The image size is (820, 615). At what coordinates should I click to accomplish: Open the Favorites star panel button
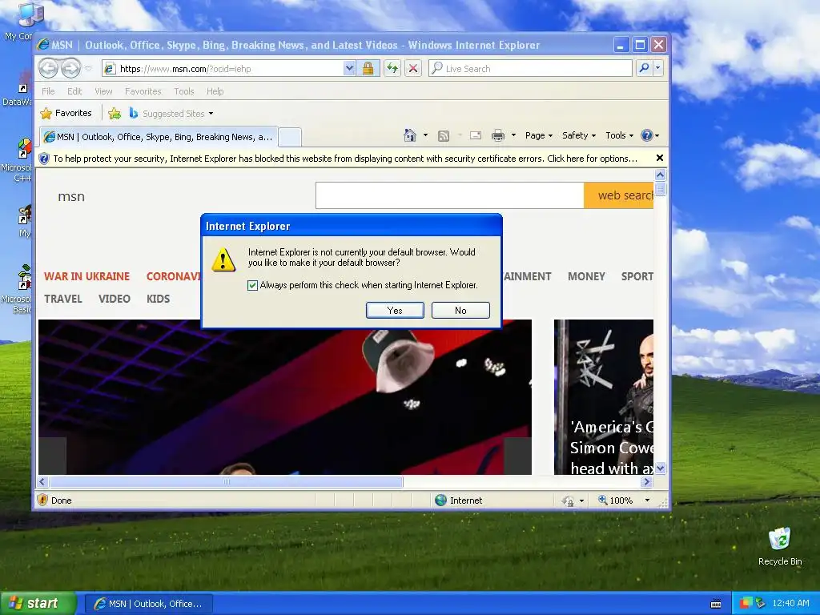click(x=66, y=113)
